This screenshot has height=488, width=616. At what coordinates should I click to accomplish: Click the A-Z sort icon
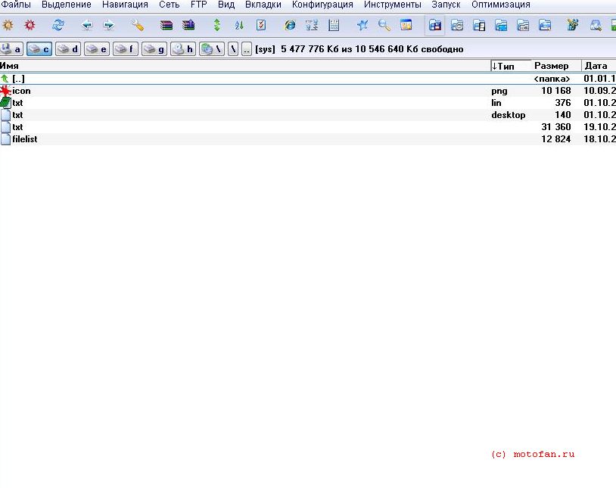239,26
